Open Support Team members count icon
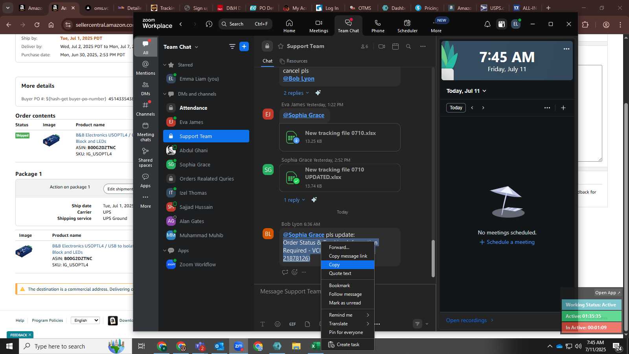Viewport: 629px width, 354px height. pos(364,46)
